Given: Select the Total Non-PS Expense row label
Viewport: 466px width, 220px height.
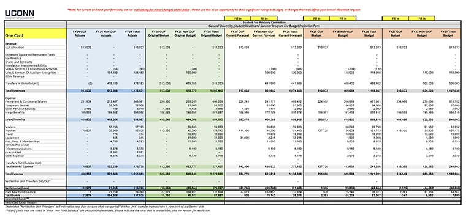Looking at the screenshot, I should 19,167.
